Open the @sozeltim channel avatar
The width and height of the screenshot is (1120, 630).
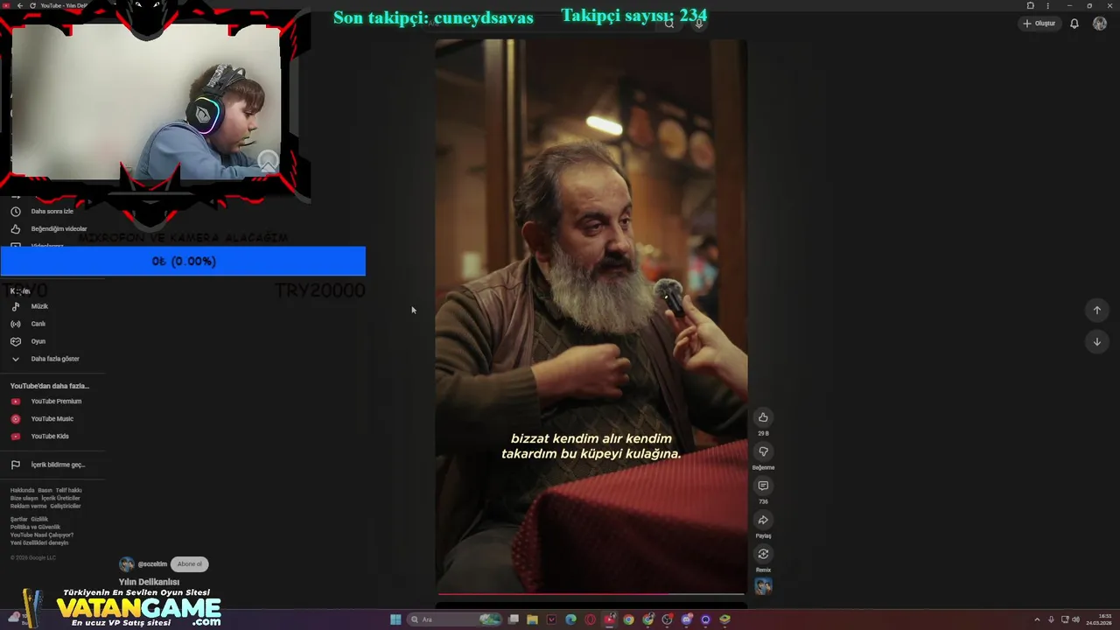(x=126, y=564)
